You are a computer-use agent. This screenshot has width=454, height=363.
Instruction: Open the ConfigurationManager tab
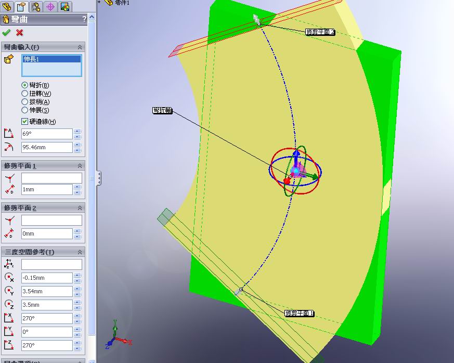pos(36,6)
